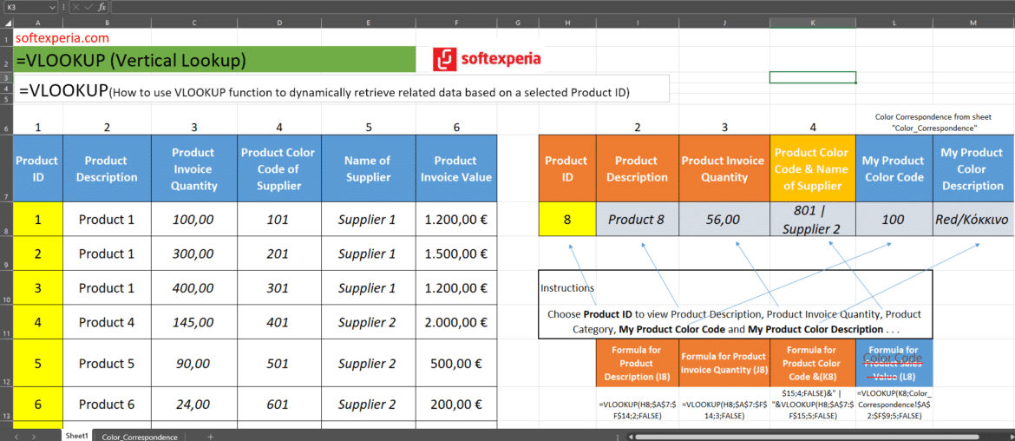1015x441 pixels.
Task: Click the result cell Product 8
Action: click(638, 220)
